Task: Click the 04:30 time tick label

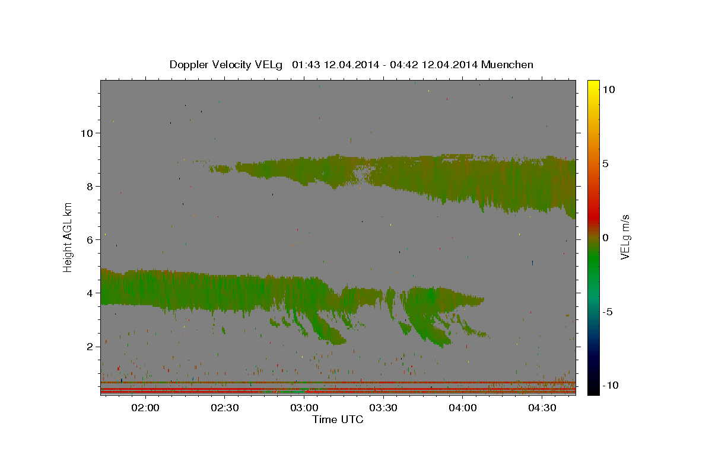Action: click(x=542, y=408)
